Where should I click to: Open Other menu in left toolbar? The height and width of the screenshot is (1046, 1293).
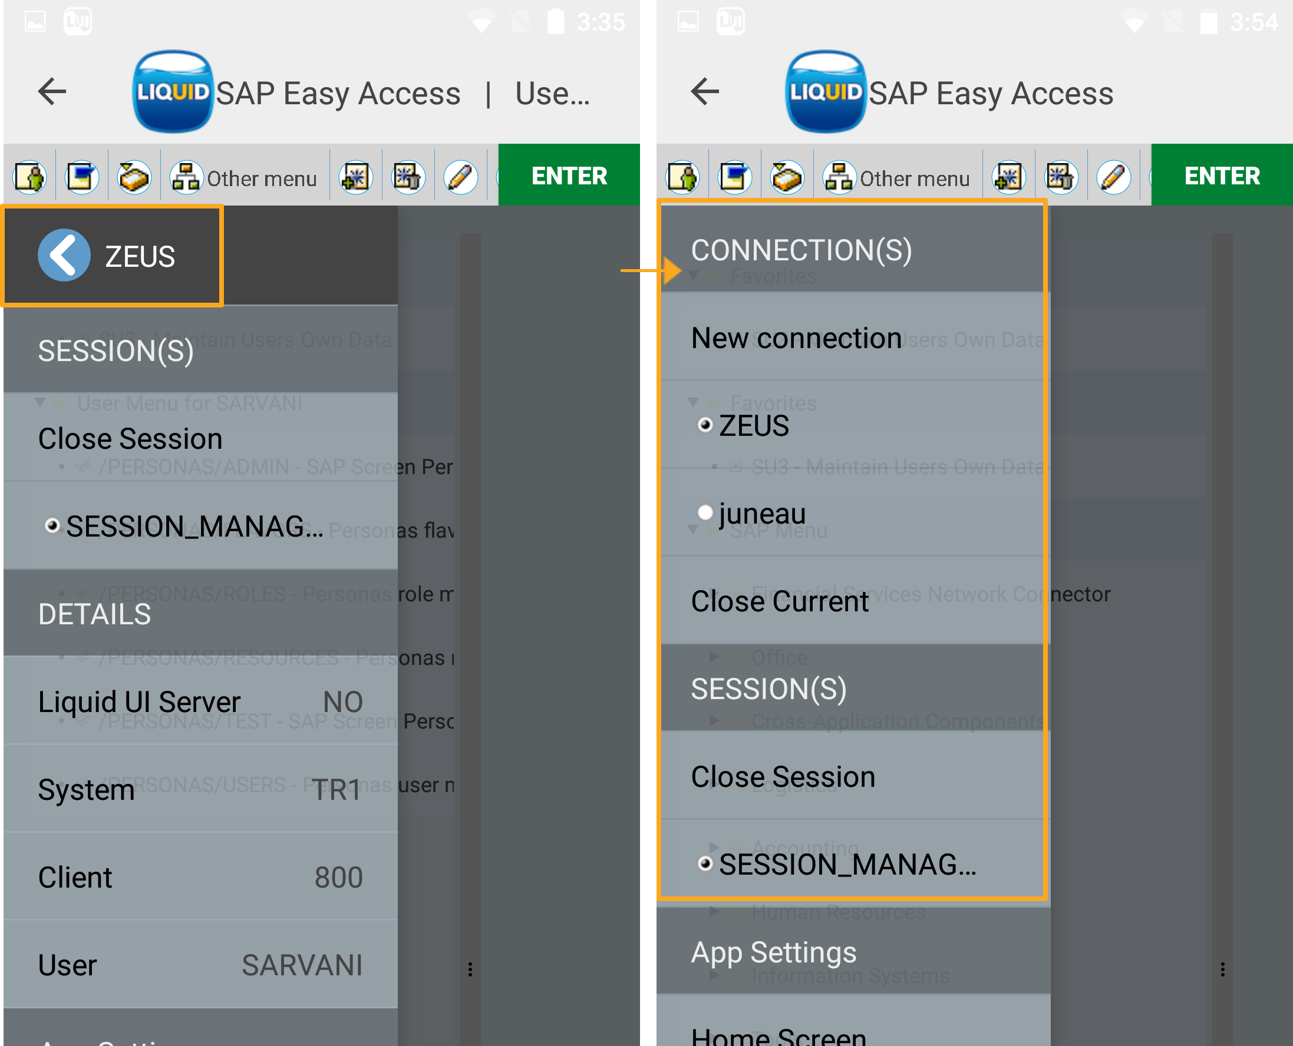tap(244, 178)
